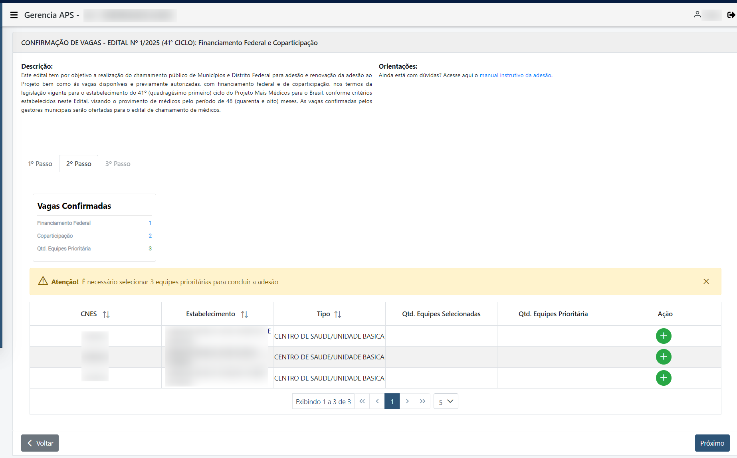Jump to last page of results
Image resolution: width=737 pixels, height=458 pixels.
pyautogui.click(x=422, y=401)
